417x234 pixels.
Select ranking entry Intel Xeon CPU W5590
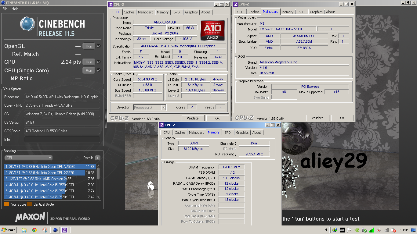50,167
